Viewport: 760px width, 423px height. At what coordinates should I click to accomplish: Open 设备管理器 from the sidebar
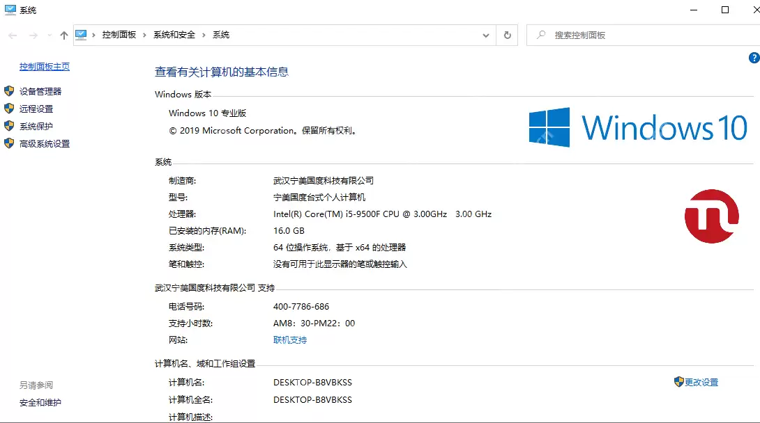pyautogui.click(x=42, y=90)
